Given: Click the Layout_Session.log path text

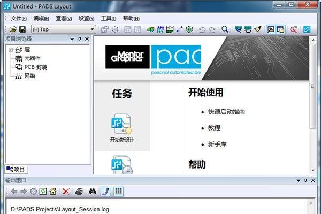Looking at the screenshot, I should tap(60, 210).
